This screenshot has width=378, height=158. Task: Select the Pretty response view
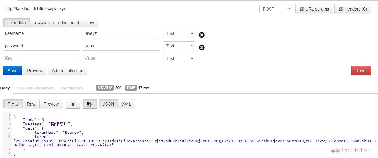(x=13, y=104)
